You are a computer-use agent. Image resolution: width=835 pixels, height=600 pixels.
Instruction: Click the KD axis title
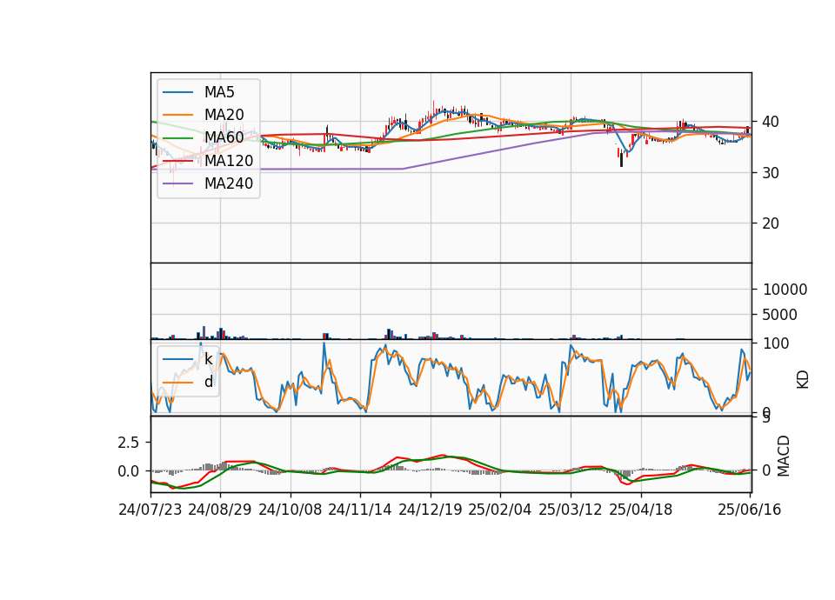click(x=803, y=380)
